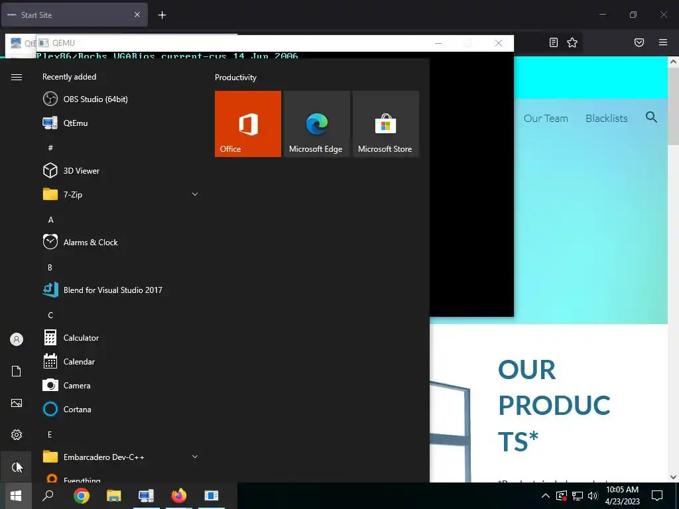679x509 pixels.
Task: Click the Windows Start button
Action: [16, 496]
